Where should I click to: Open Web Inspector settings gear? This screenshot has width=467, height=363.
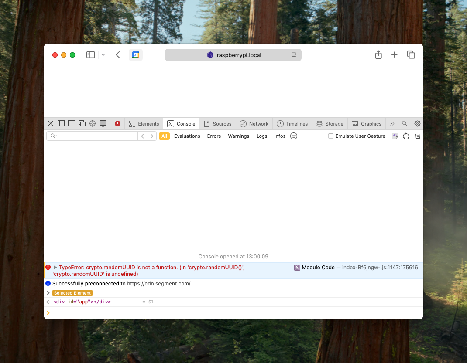point(417,124)
